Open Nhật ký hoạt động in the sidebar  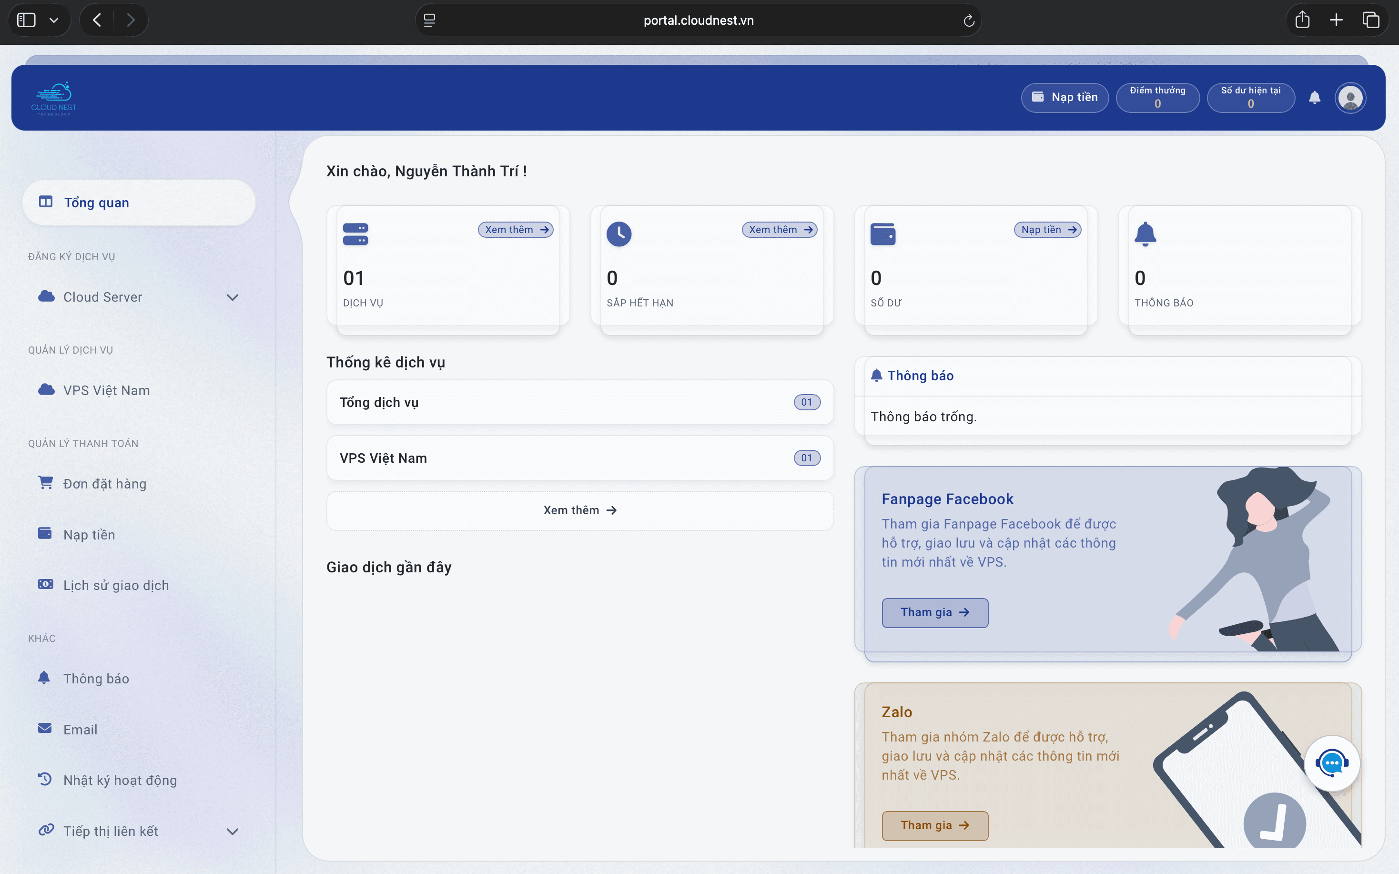139,780
